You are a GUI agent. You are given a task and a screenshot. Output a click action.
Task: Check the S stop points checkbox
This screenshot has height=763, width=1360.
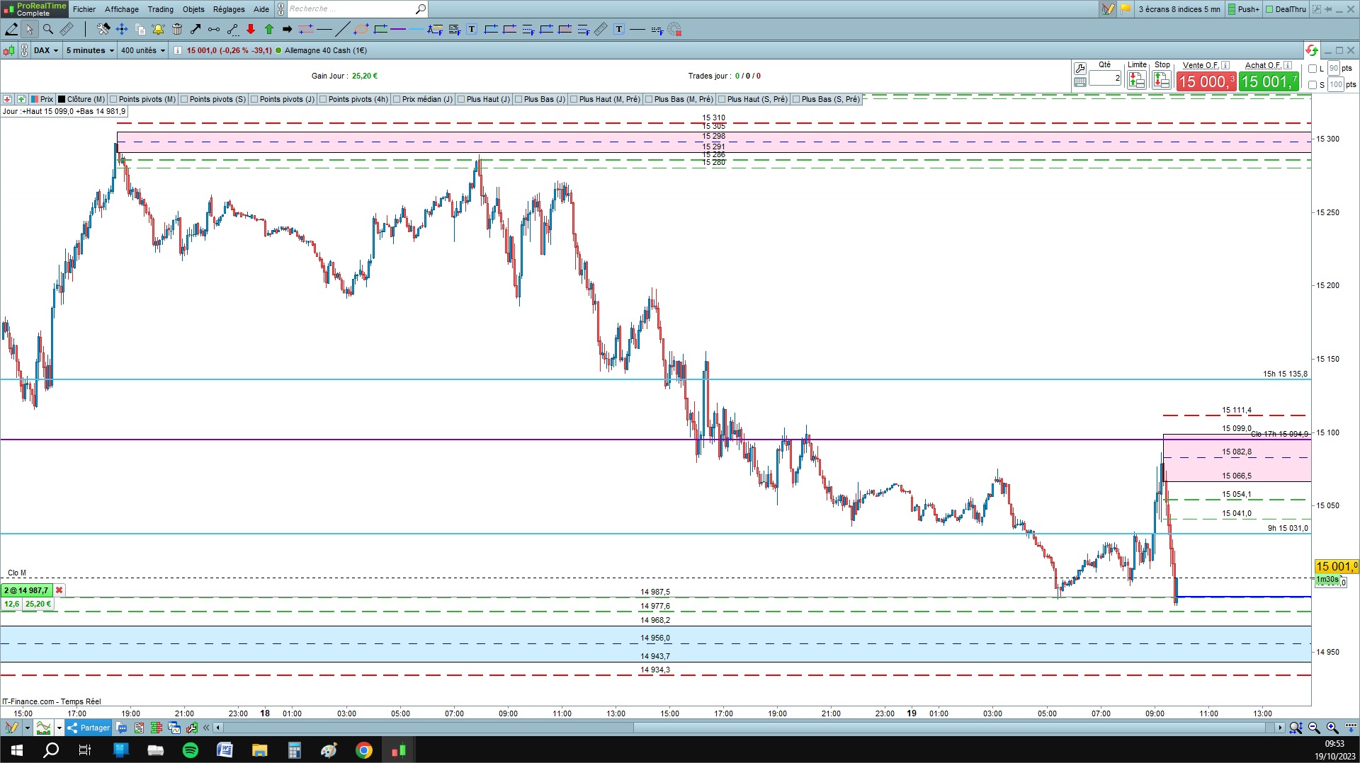1313,85
